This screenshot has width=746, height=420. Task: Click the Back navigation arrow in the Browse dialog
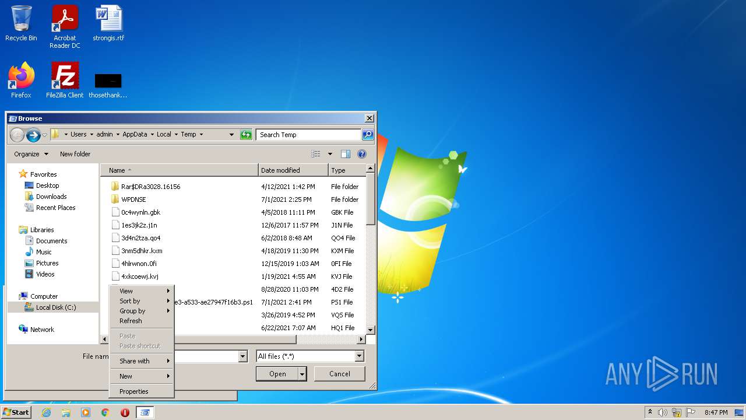click(x=17, y=135)
